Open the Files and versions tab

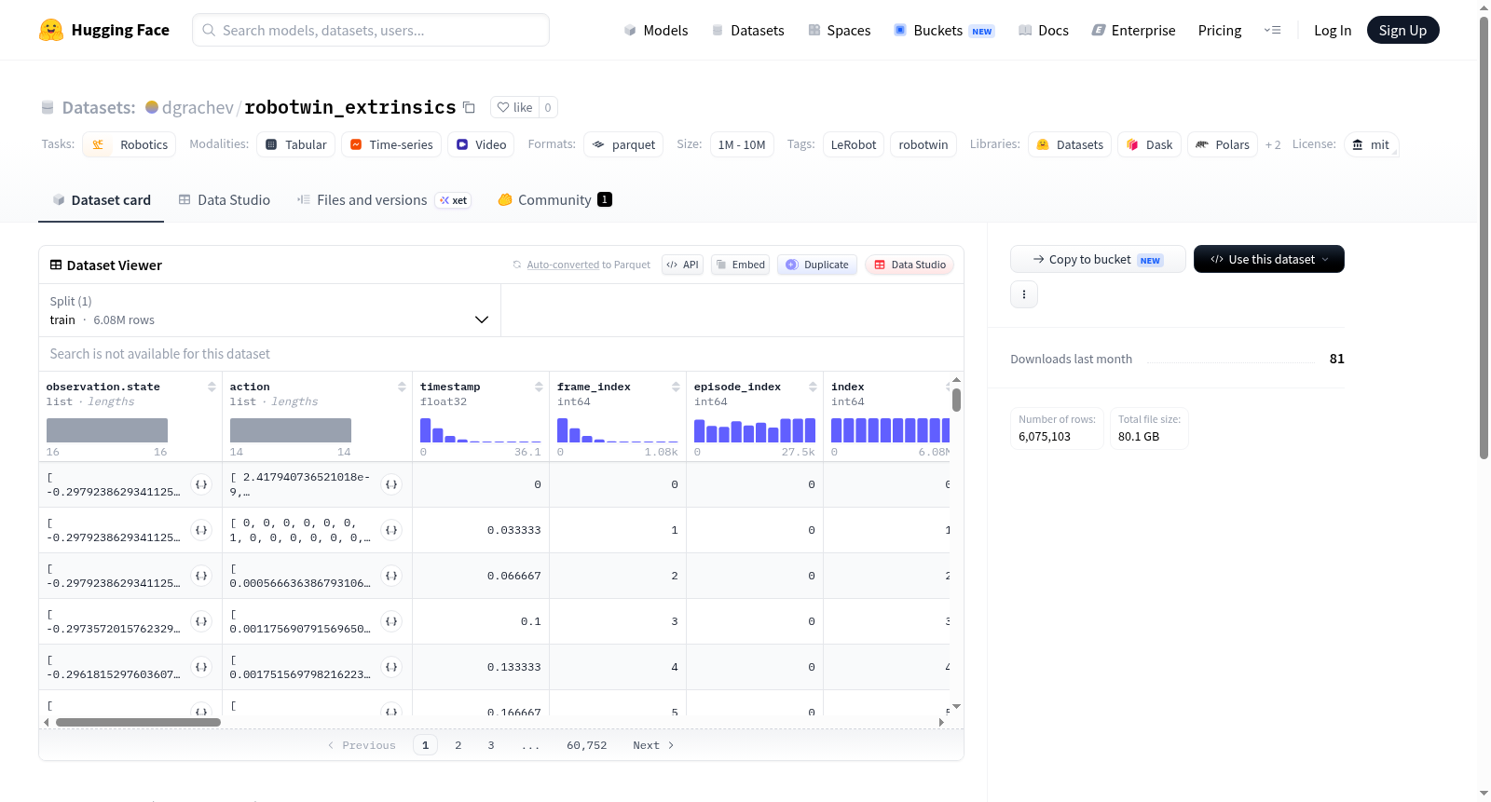pos(384,200)
